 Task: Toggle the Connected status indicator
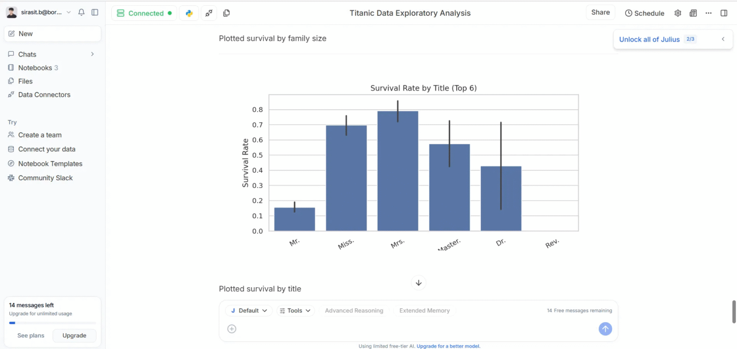[144, 13]
